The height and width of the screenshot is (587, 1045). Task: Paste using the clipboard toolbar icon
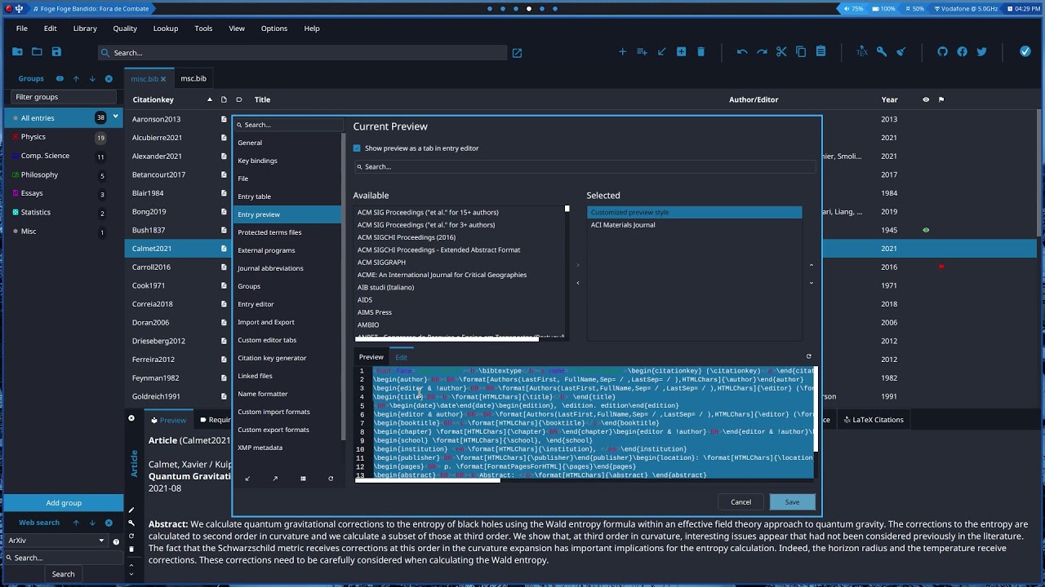(820, 52)
